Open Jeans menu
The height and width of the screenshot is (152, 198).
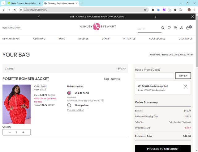pos(106,39)
